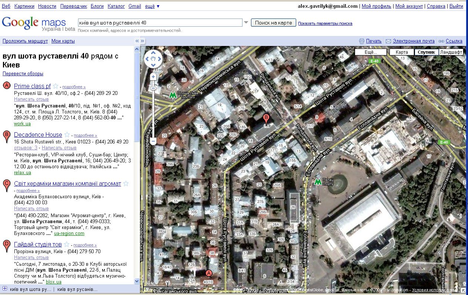
Task: Star the Prime class pf result
Action: [x=56, y=86]
